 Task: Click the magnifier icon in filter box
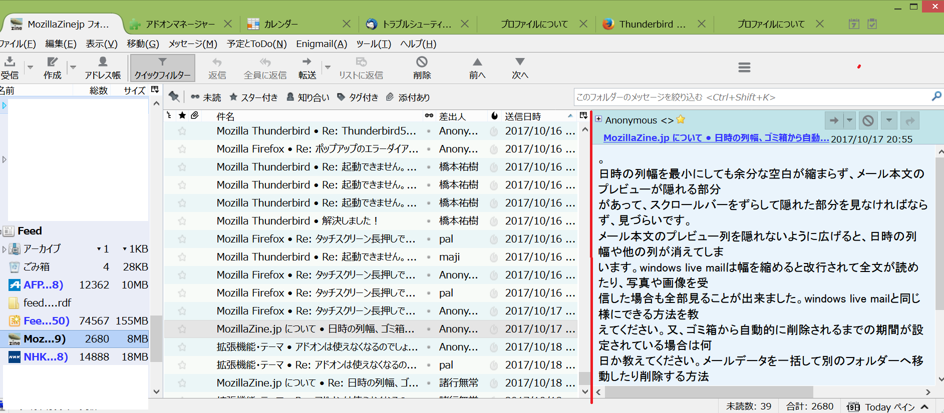pos(936,96)
